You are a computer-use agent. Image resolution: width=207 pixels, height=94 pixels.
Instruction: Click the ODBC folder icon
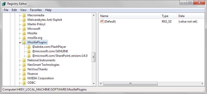(24, 83)
